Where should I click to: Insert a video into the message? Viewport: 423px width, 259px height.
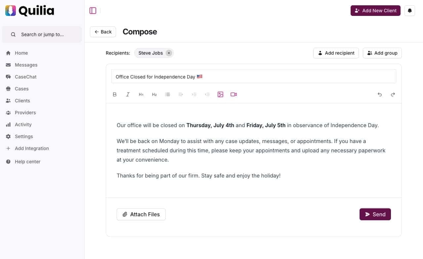pos(234,94)
